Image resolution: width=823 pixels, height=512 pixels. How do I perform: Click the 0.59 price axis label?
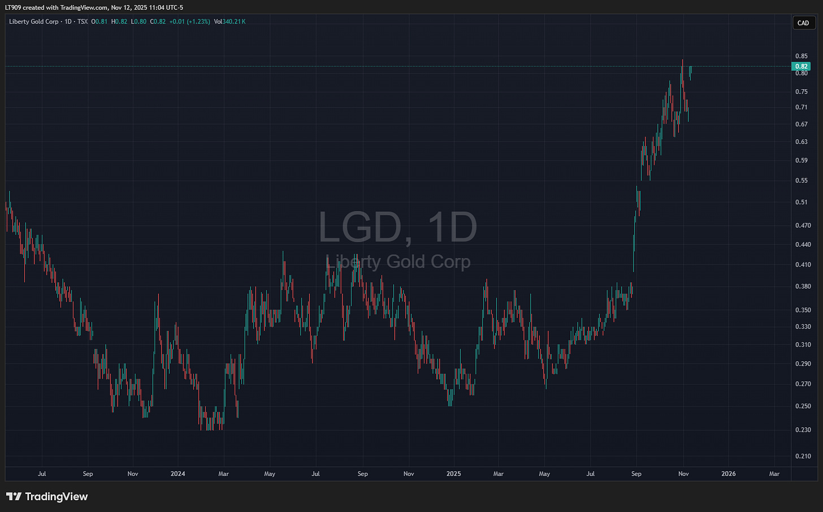click(802, 160)
